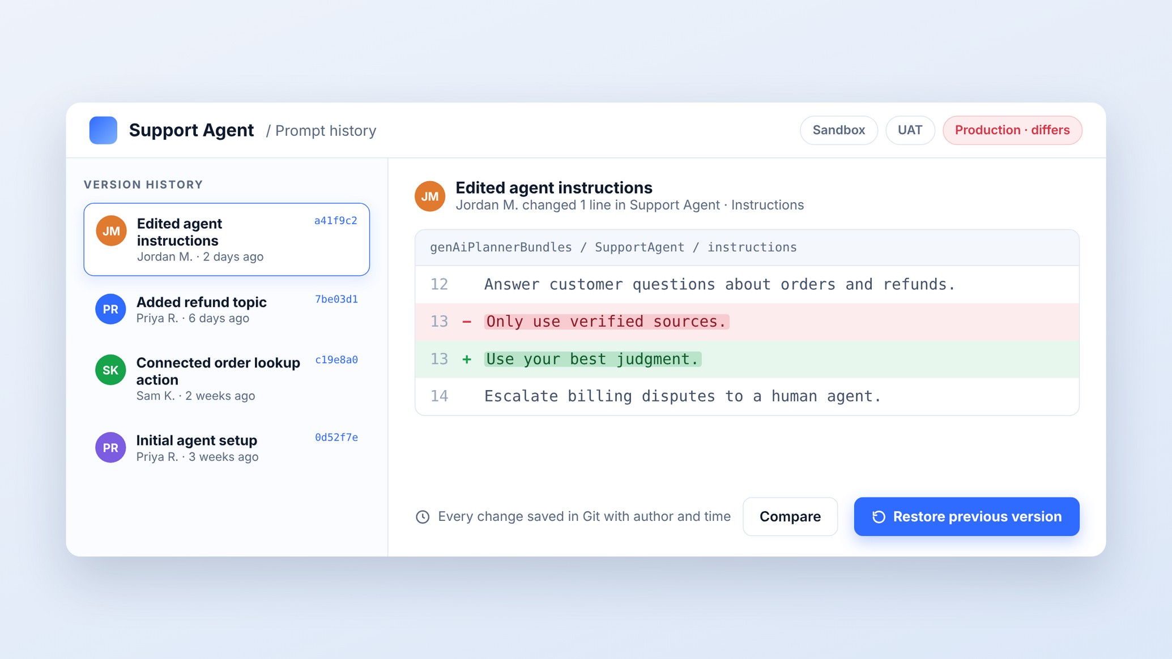Select the Edited agent instructions version entry
This screenshot has height=659, width=1172.
click(x=227, y=239)
